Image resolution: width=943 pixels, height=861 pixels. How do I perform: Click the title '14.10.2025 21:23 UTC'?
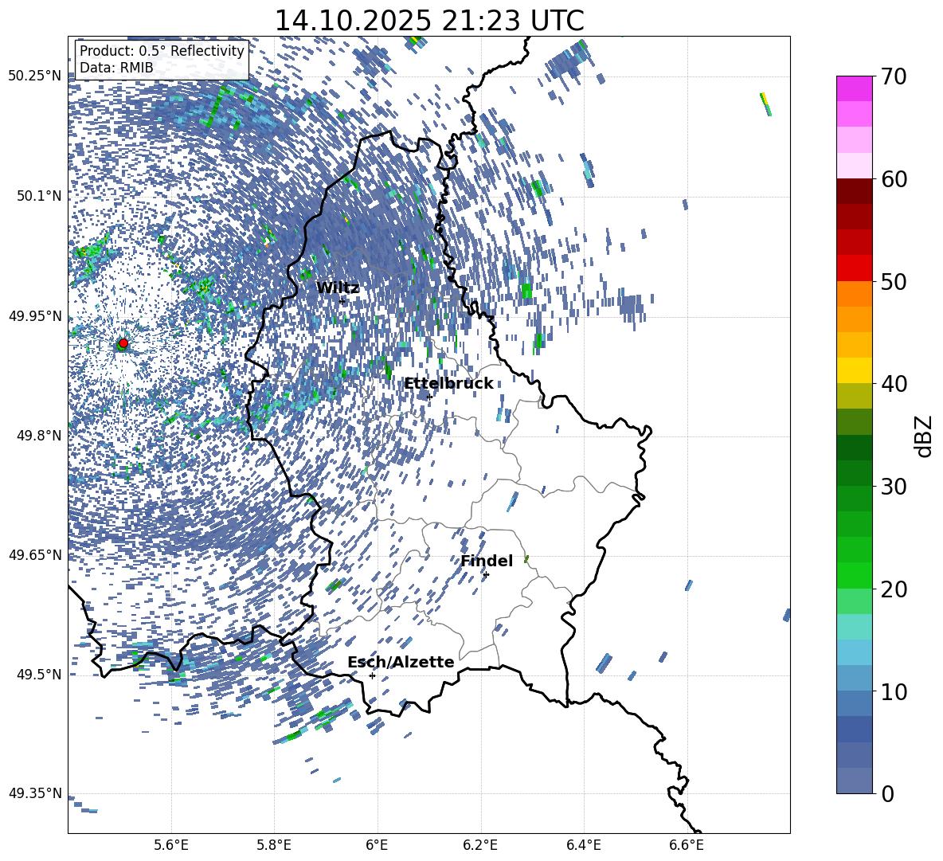[x=428, y=21]
